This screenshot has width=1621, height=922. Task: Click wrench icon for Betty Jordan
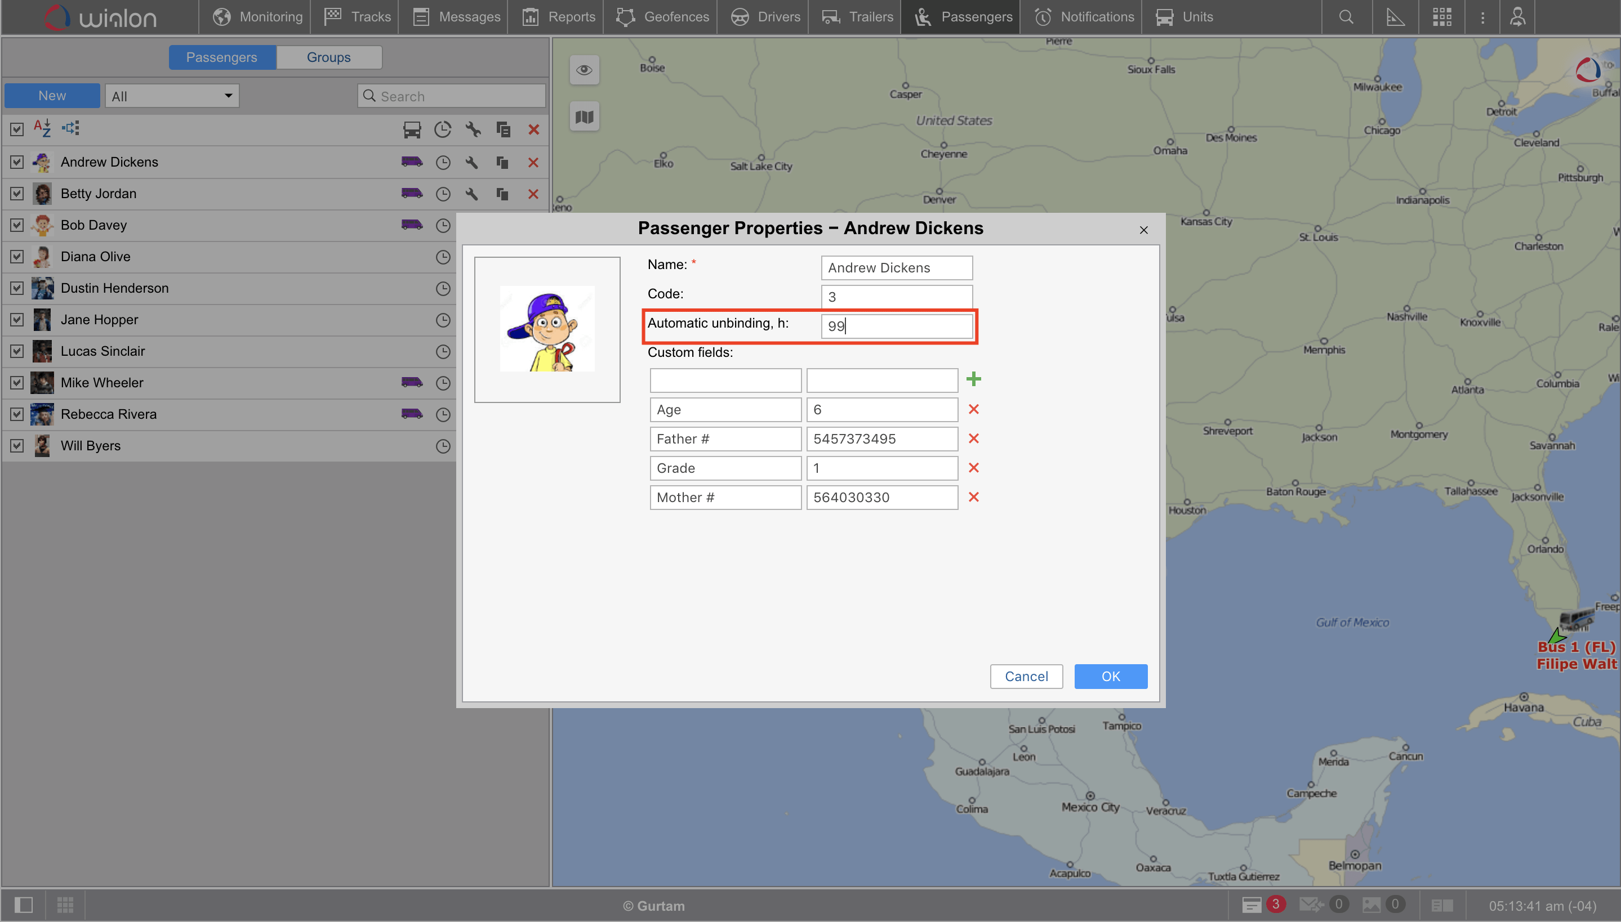point(471,194)
